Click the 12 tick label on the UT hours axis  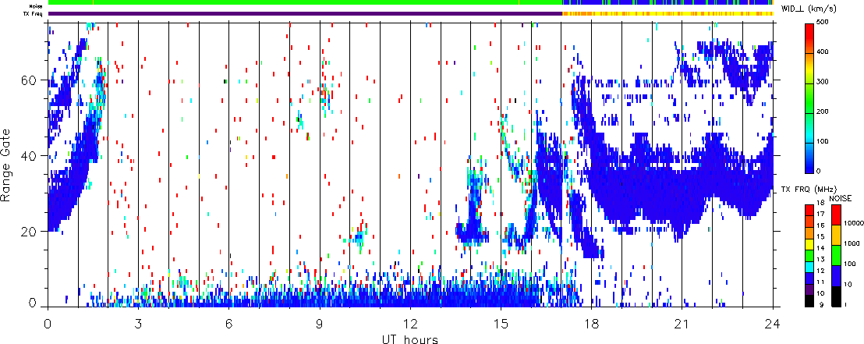pyautogui.click(x=410, y=321)
